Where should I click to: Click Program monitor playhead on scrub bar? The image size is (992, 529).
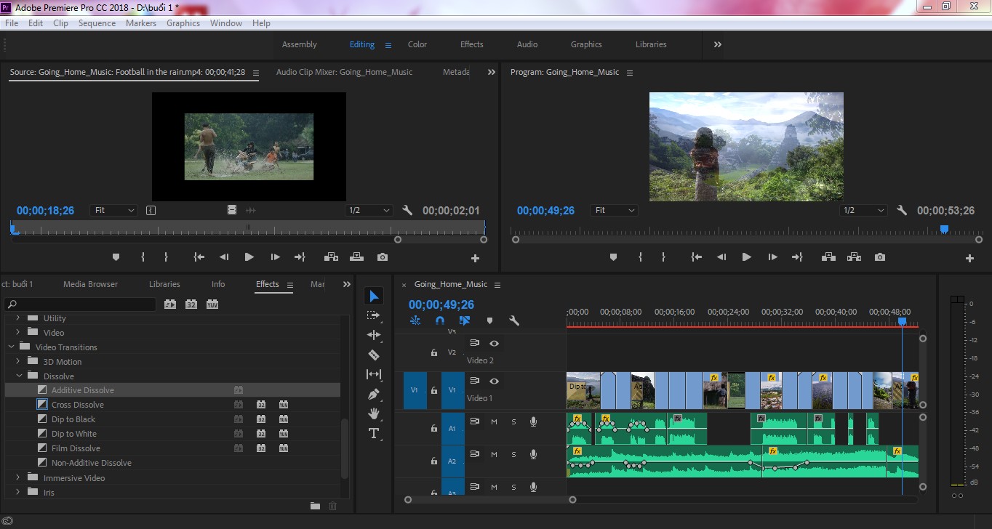click(x=944, y=229)
